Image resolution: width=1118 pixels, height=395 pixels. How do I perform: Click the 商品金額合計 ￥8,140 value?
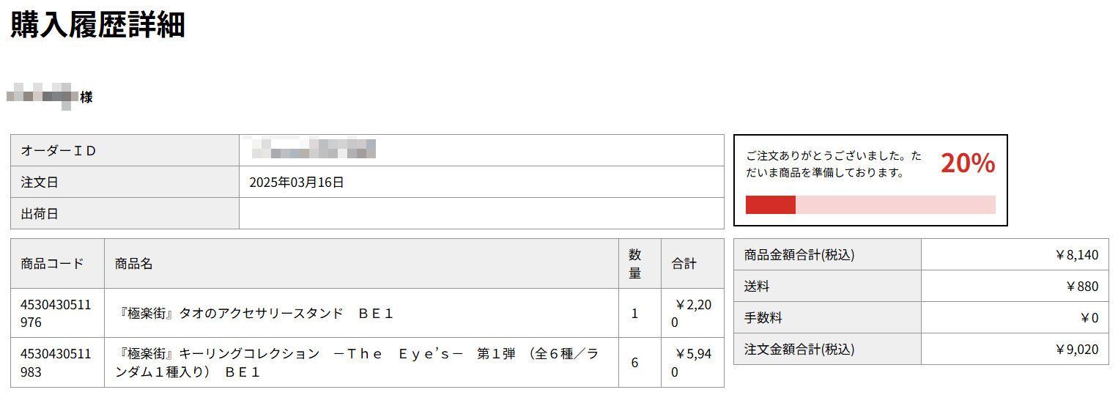pyautogui.click(x=1077, y=255)
